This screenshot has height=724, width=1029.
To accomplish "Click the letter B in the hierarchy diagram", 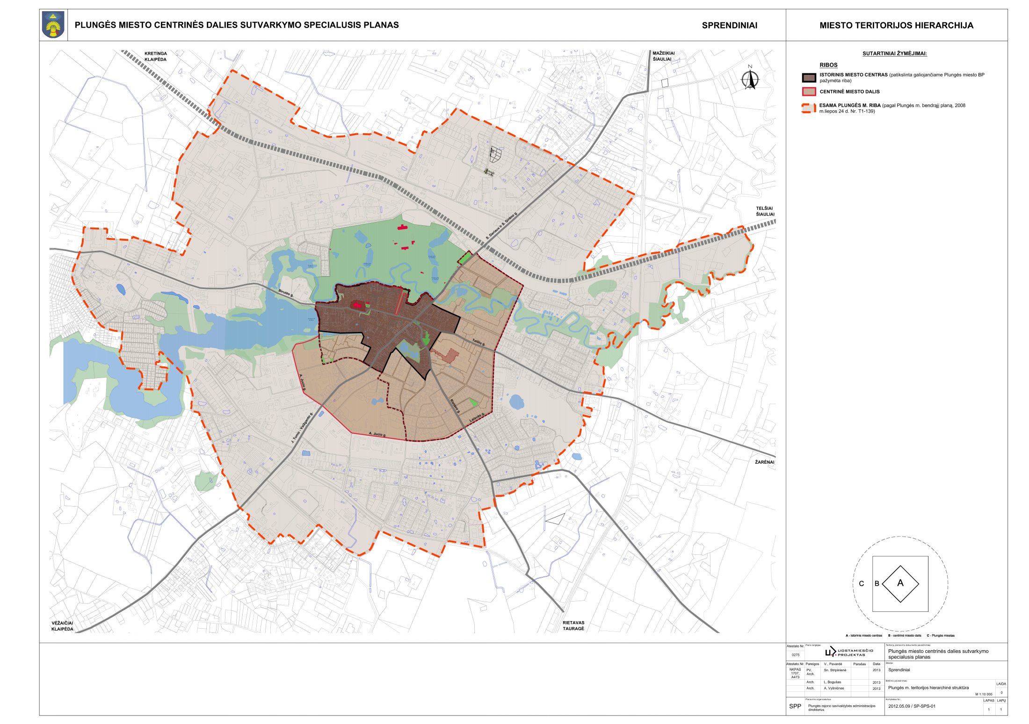I will pos(877,583).
